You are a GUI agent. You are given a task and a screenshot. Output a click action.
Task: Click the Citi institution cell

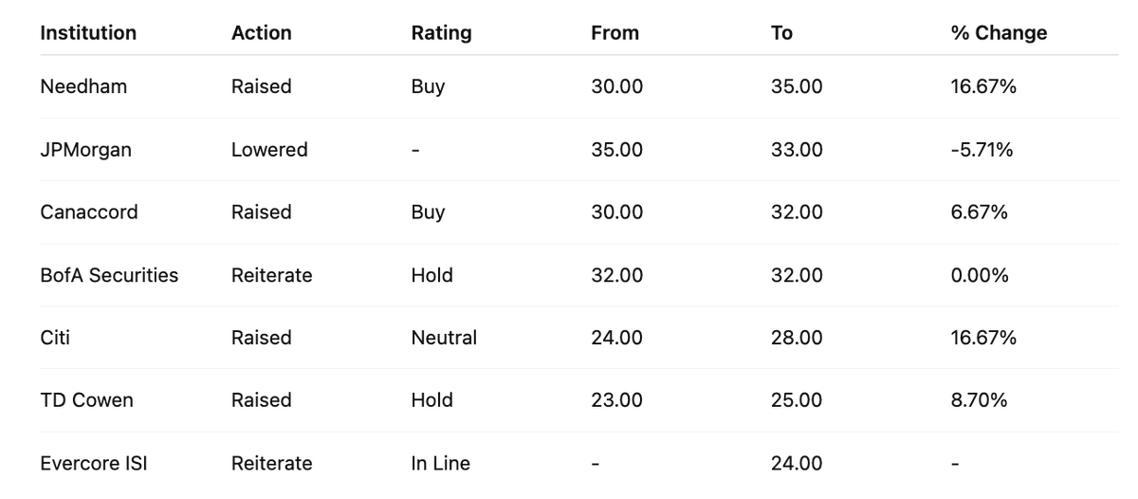(x=55, y=338)
